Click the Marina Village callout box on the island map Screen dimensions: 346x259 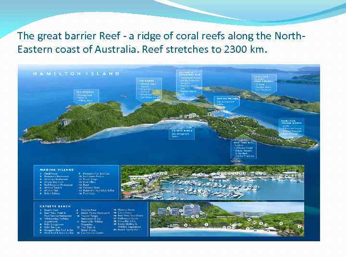[x=227, y=103]
